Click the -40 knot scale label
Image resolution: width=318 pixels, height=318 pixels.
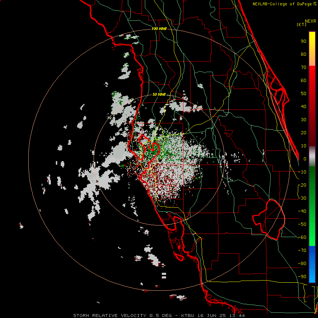[x=302, y=211]
